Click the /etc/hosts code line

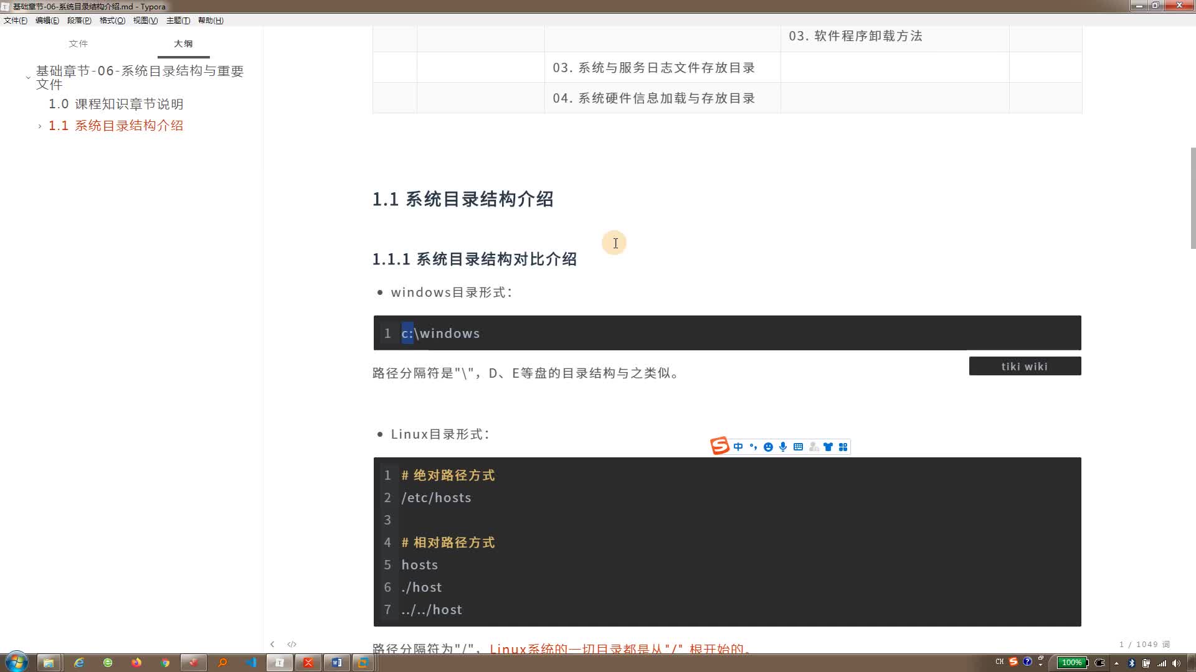tap(436, 498)
